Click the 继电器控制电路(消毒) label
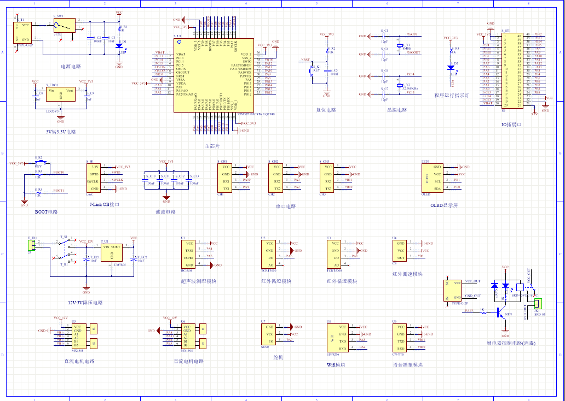This screenshot has height=401, width=565. 511,343
